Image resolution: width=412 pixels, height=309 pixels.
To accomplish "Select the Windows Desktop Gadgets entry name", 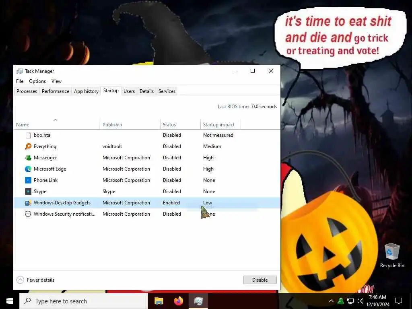I will (62, 203).
